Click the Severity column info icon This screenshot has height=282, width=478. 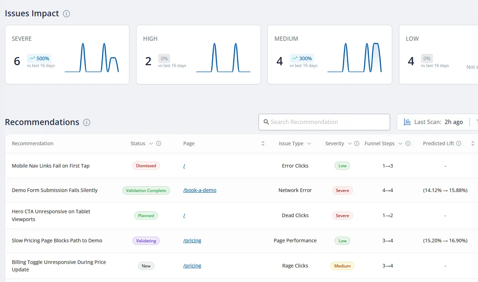coord(357,143)
